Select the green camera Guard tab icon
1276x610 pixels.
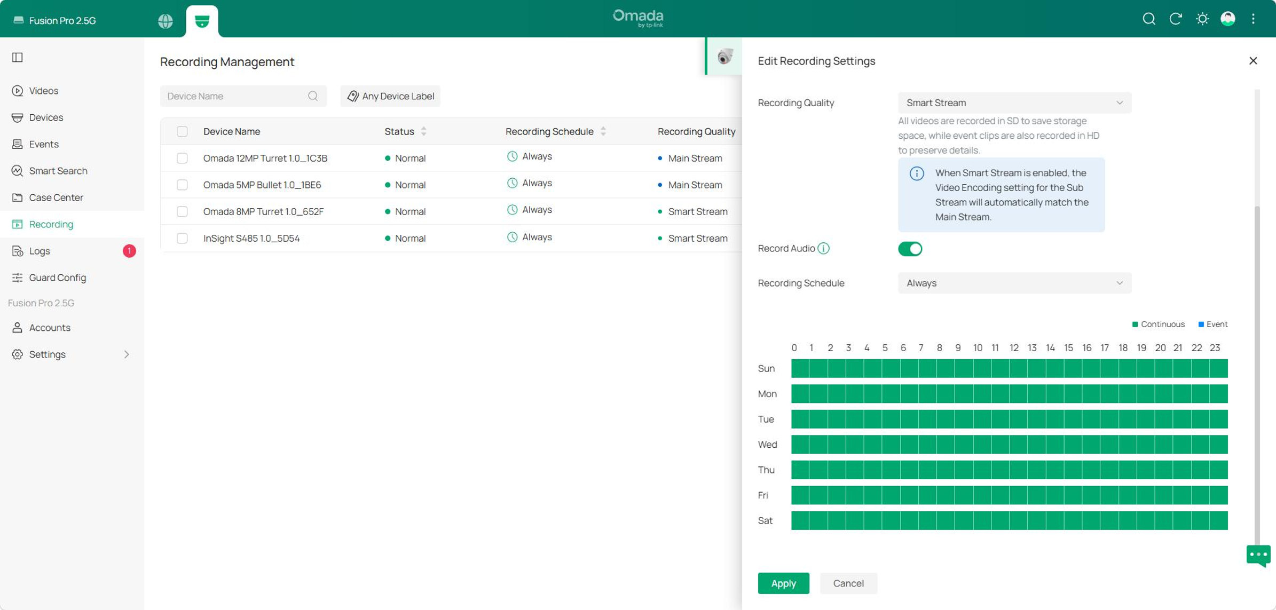[202, 21]
